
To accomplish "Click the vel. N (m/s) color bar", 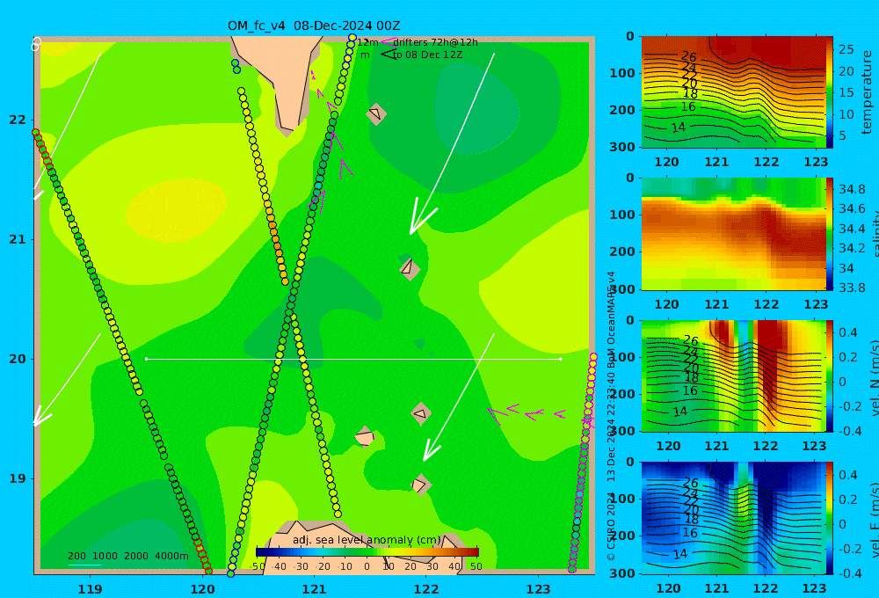I will [x=830, y=376].
